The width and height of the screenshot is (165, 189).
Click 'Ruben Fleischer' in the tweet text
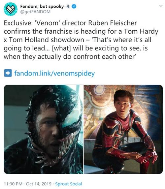[x=113, y=23]
